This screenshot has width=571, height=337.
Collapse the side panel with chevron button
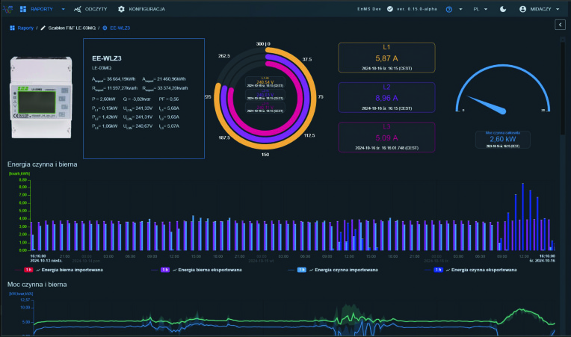pos(560,25)
